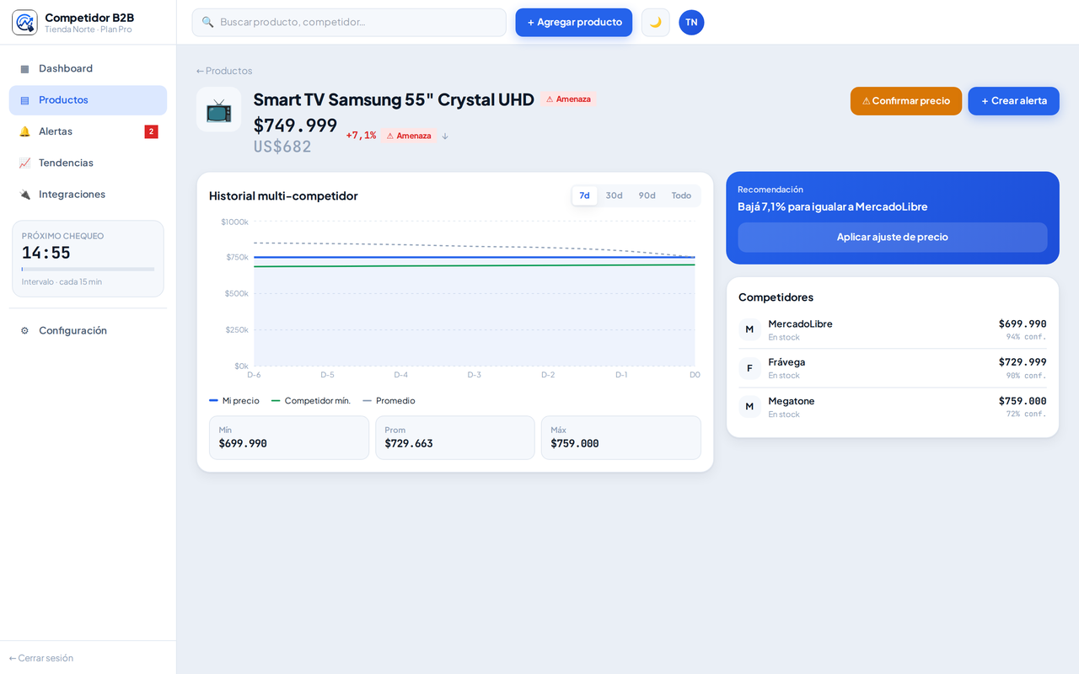Click the TV product thumbnail

pyautogui.click(x=219, y=110)
